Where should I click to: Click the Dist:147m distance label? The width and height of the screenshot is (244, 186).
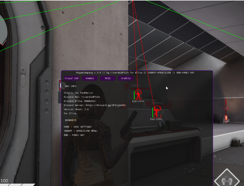point(138,101)
